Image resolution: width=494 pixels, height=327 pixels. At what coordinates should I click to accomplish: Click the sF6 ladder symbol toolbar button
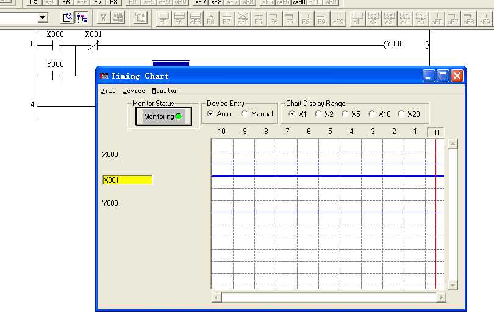[195, 18]
